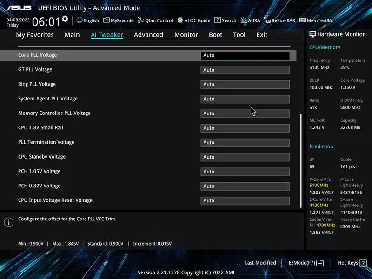Open the Main tab
Viewport: 372px width, 279px height.
[72, 34]
